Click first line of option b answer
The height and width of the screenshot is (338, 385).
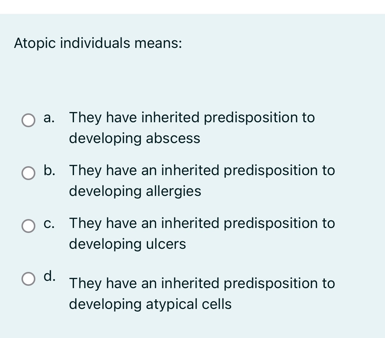click(202, 170)
